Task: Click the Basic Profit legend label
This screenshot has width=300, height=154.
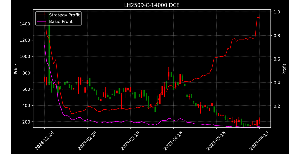Action: click(x=61, y=21)
